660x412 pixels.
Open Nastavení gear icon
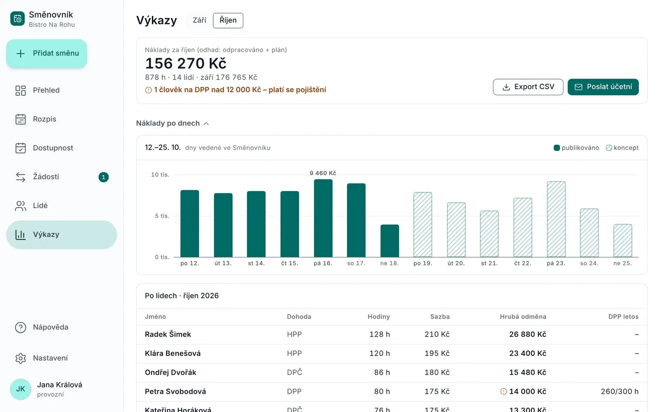tap(21, 358)
